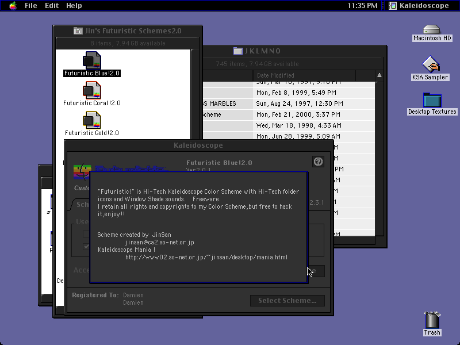The width and height of the screenshot is (460, 345).
Task: Open the File menu
Action: click(31, 6)
